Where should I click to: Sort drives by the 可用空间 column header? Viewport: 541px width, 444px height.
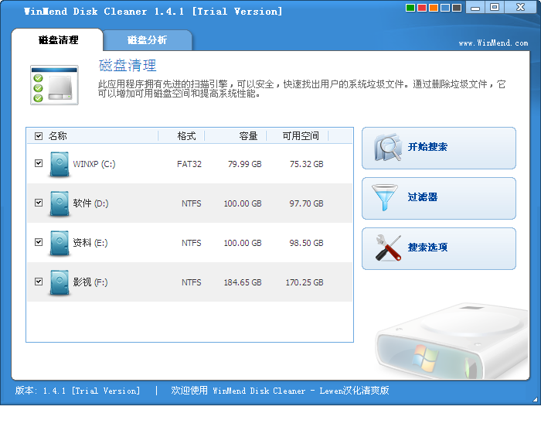(300, 136)
